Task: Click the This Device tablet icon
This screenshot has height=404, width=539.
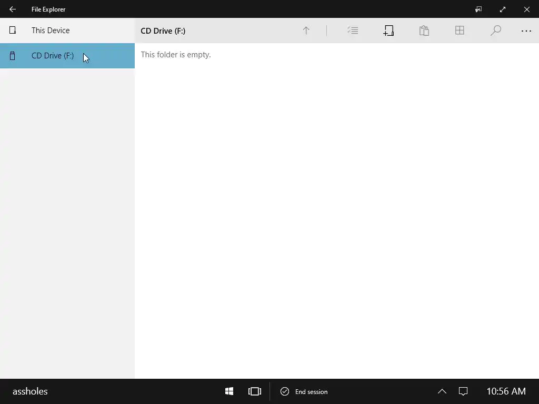Action: click(13, 30)
